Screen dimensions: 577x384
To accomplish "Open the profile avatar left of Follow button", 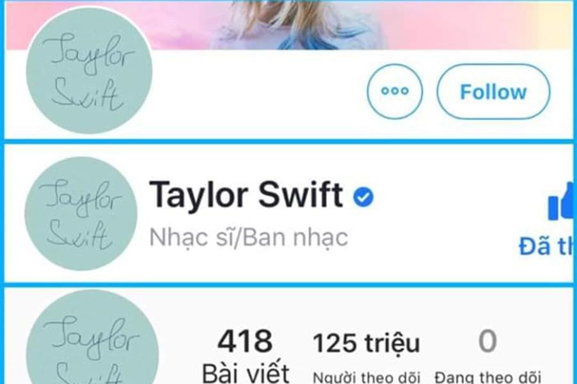I will [89, 70].
